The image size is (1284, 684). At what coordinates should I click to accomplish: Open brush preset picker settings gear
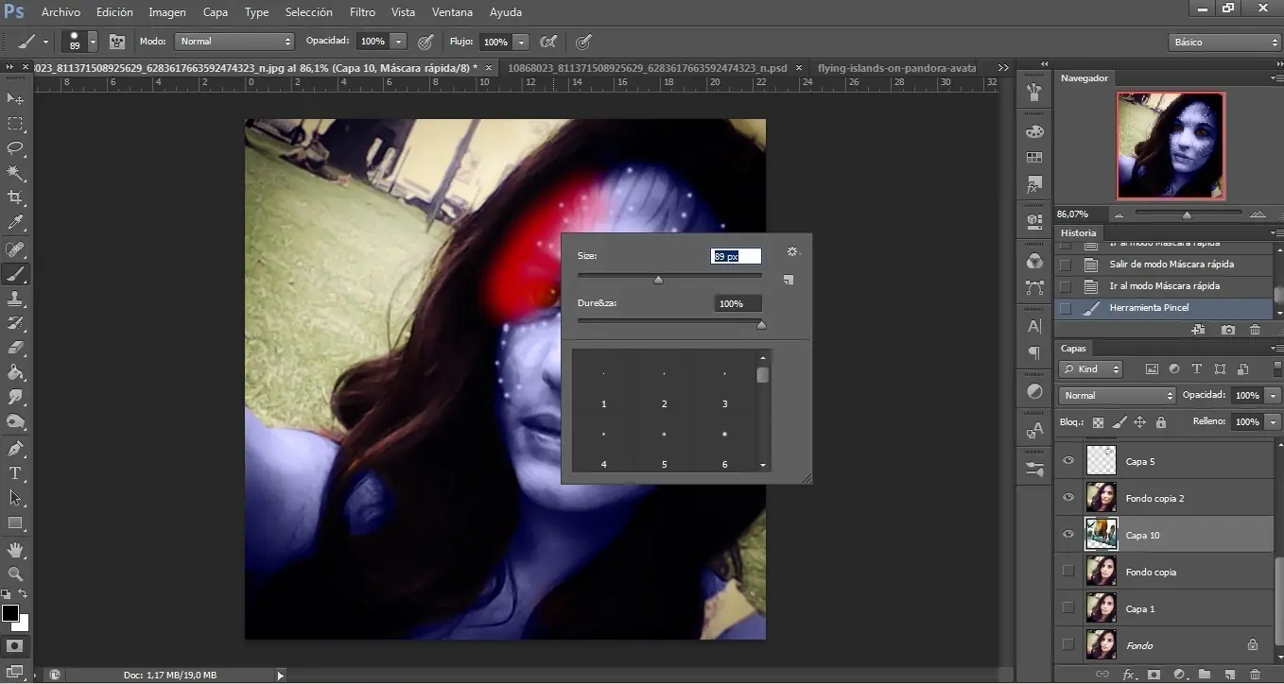792,252
